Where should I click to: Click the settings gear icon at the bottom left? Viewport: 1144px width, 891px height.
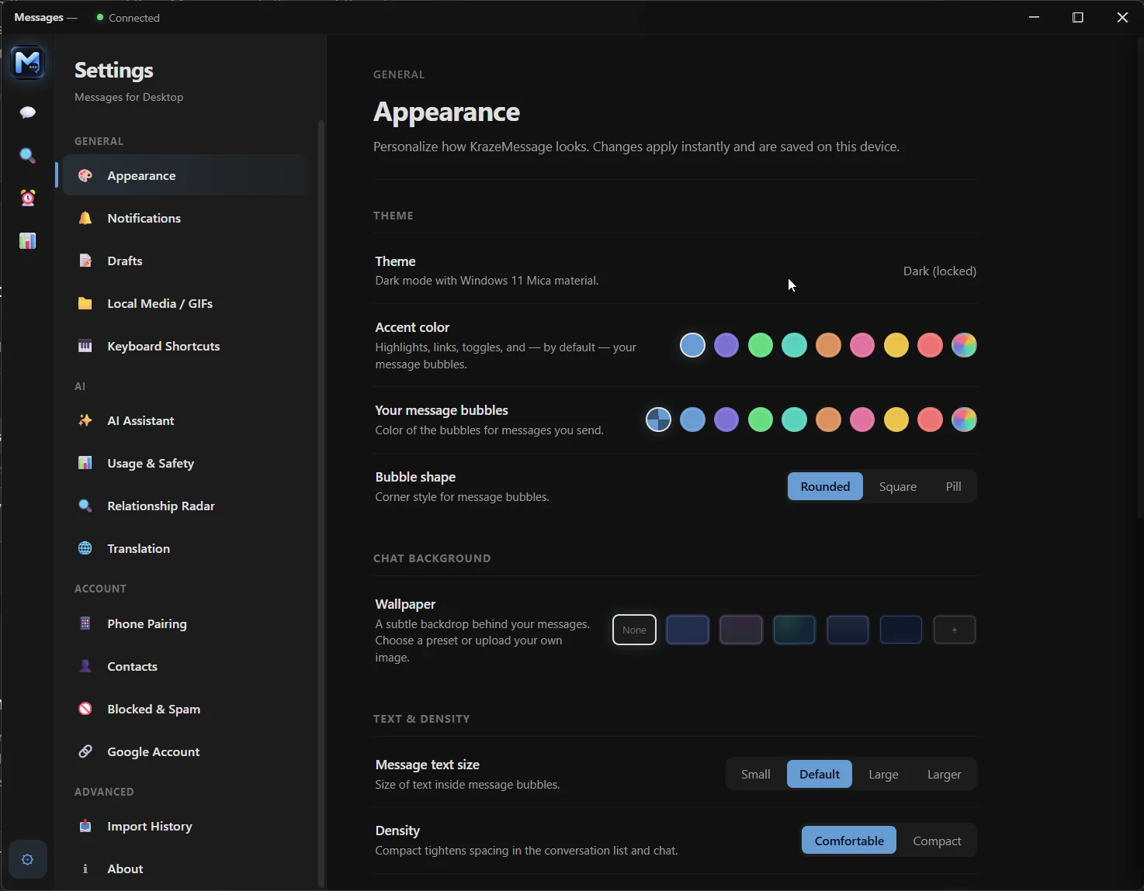pos(28,859)
